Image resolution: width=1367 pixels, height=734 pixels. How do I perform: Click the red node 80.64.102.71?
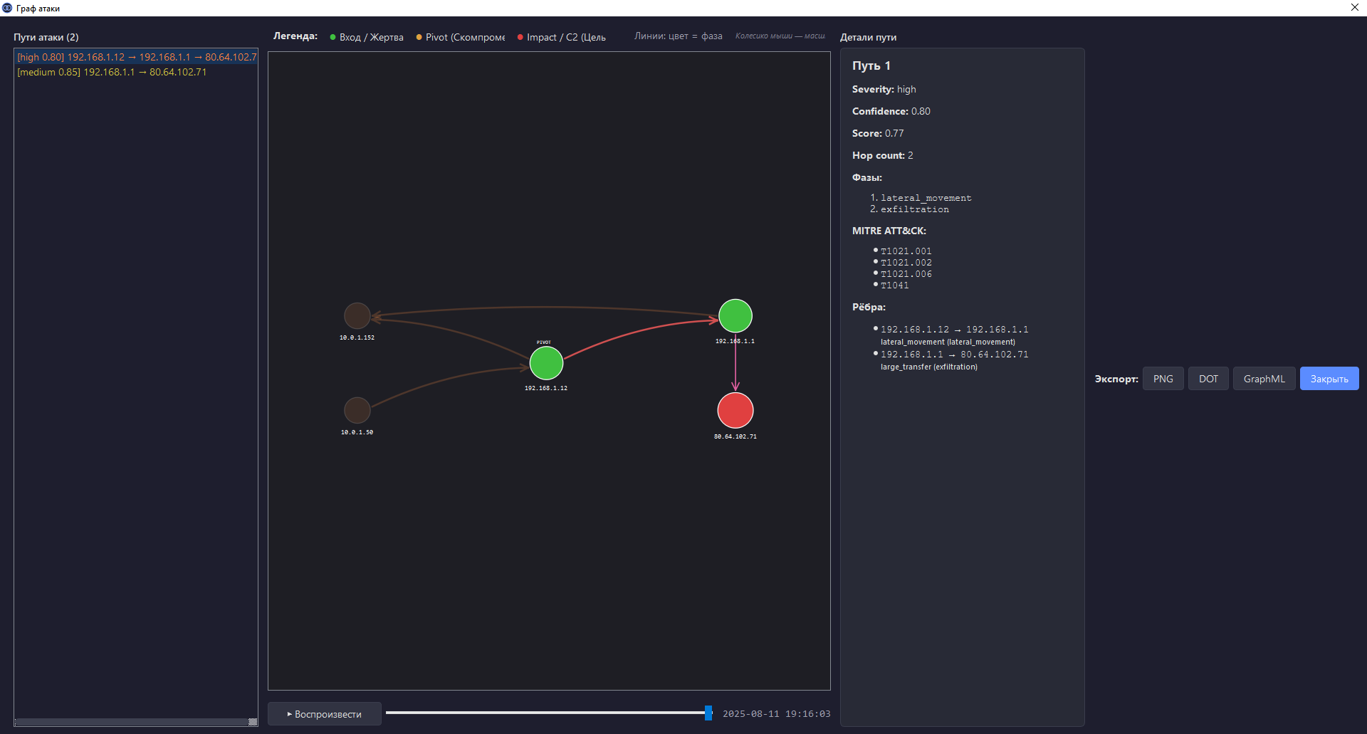735,411
